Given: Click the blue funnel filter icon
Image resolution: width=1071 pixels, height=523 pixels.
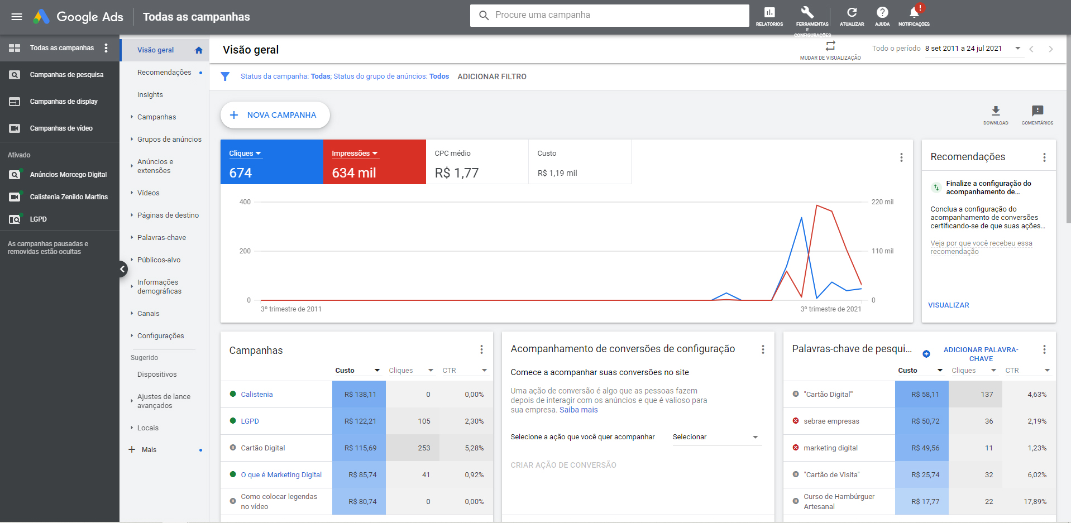Looking at the screenshot, I should pos(225,76).
